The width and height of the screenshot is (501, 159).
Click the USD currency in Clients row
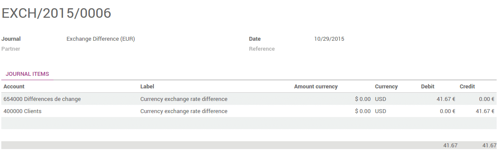[381, 111]
